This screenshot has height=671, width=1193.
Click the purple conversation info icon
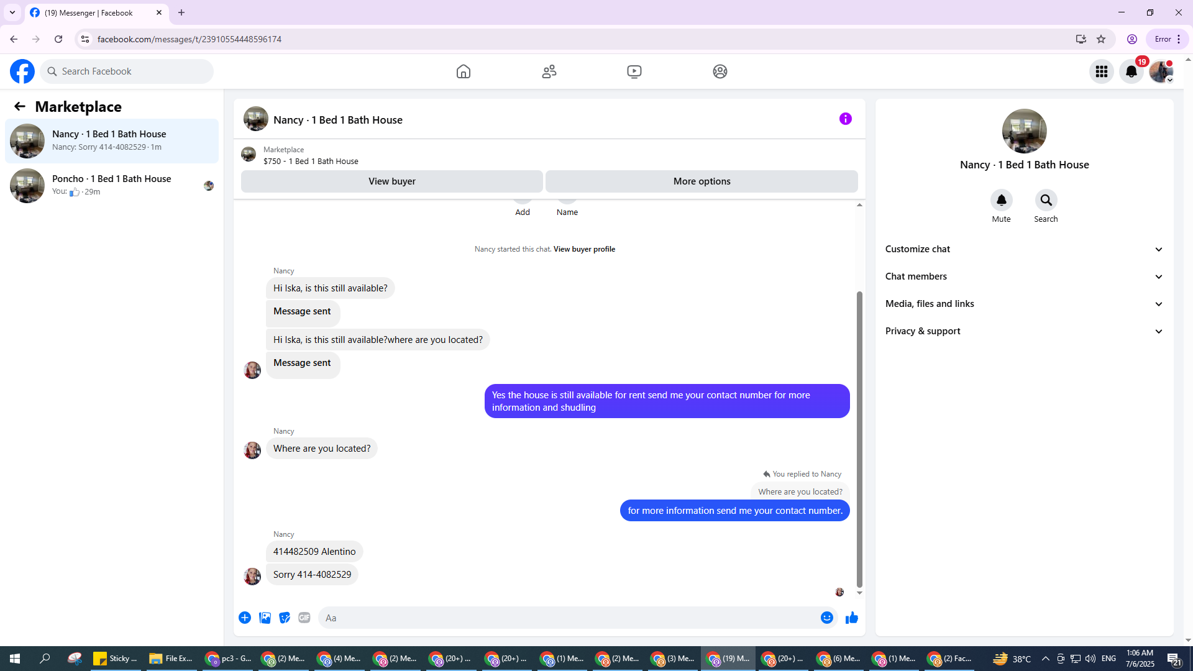click(845, 119)
